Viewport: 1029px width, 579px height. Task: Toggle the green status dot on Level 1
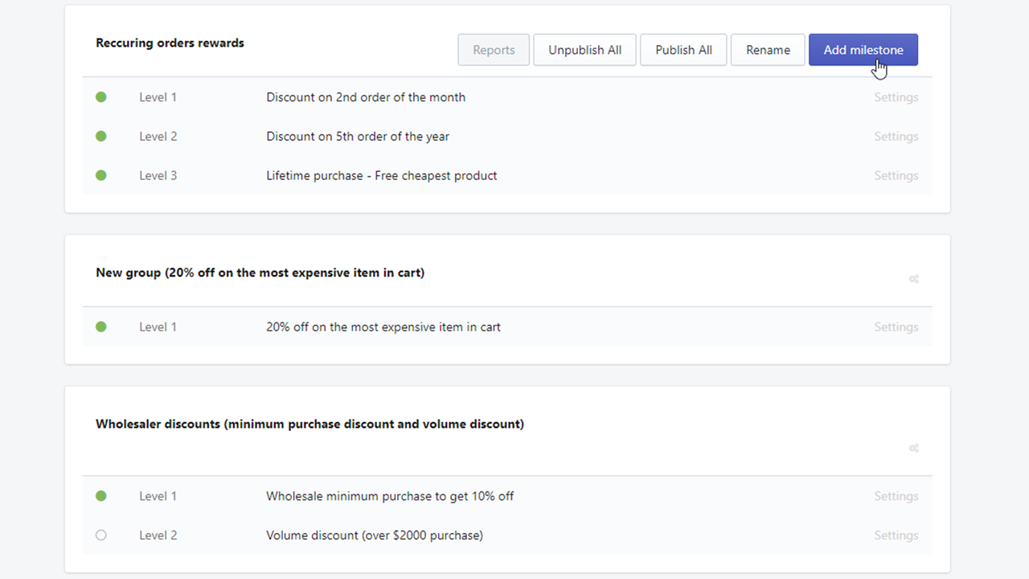pyautogui.click(x=100, y=96)
